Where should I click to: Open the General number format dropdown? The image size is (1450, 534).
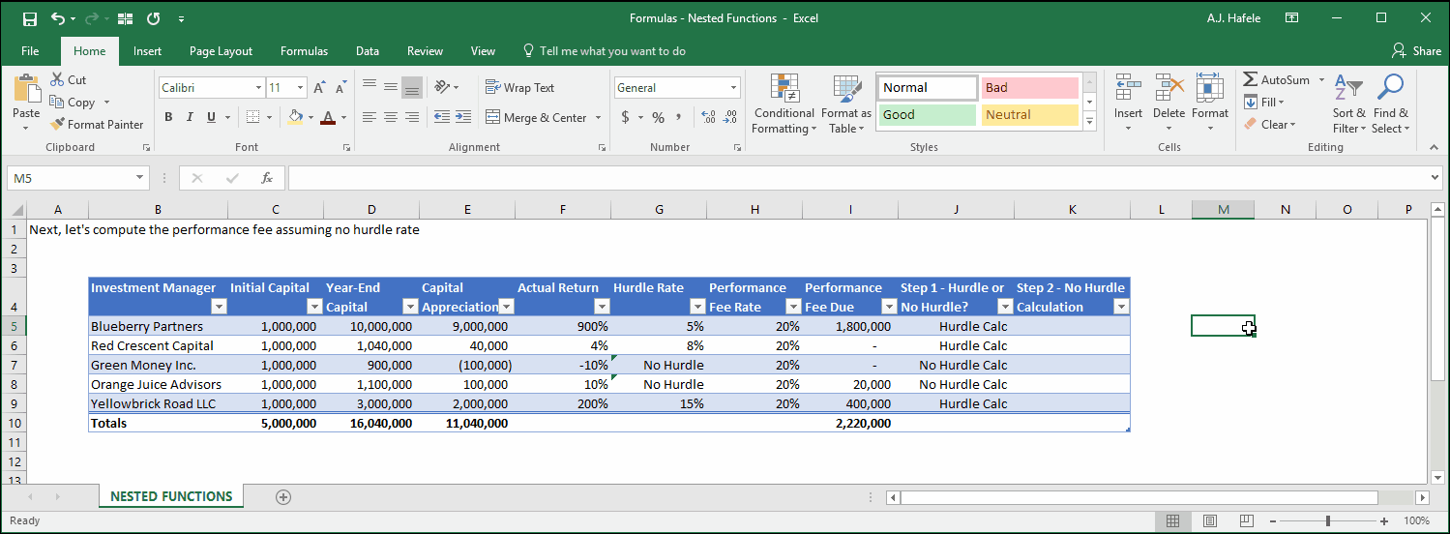734,88
